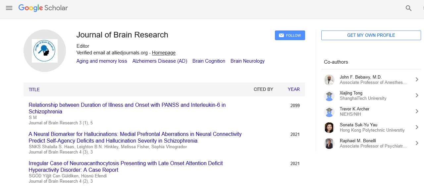Select the Alzheimers Disease (AD) topic link
The width and height of the screenshot is (424, 186).
(160, 61)
